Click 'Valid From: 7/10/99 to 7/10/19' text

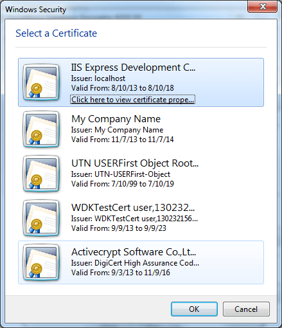click(123, 184)
